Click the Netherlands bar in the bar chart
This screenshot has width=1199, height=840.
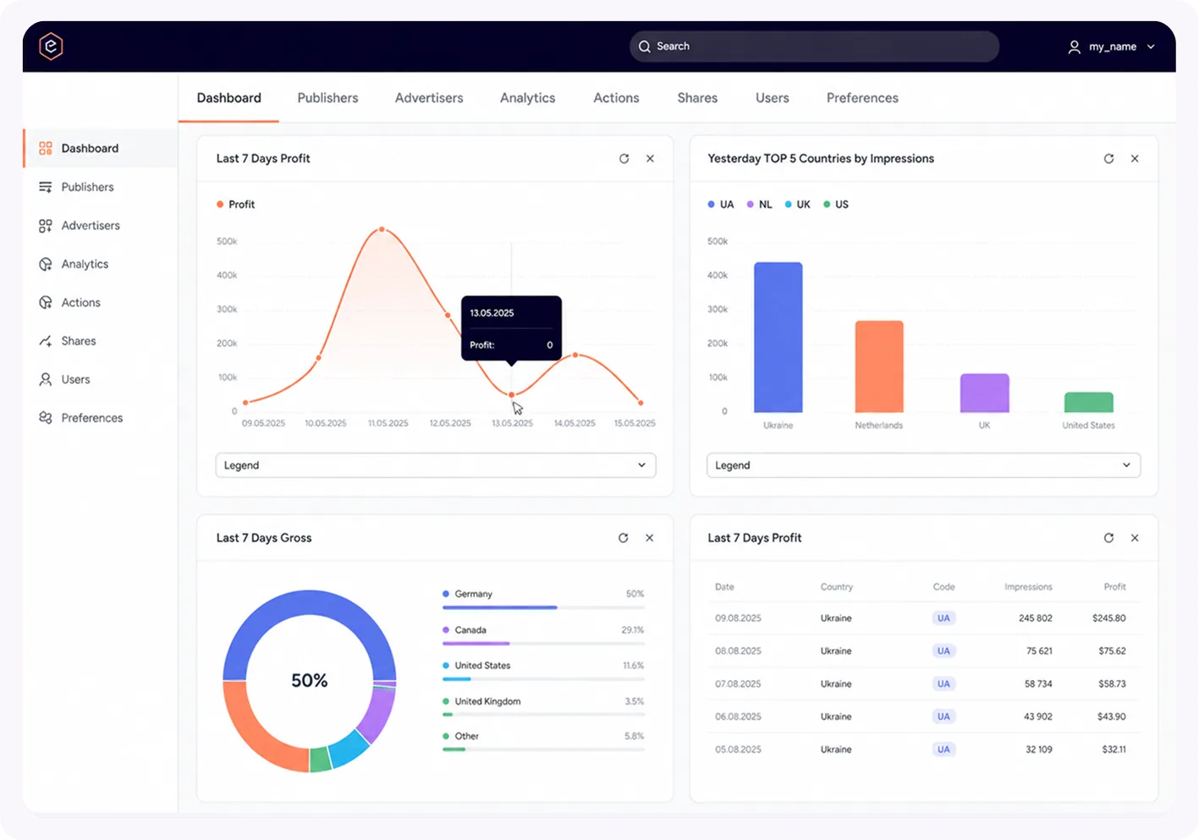coord(879,366)
